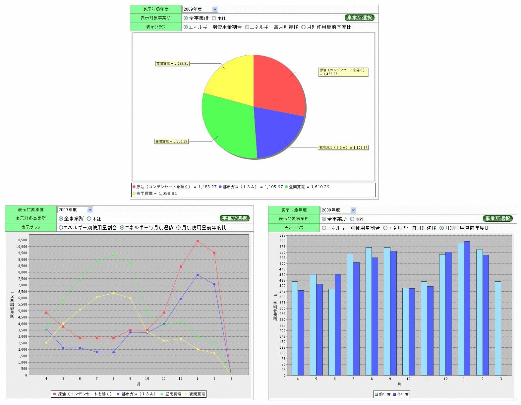Select 全事業所 radio in the pie chart panel
The width and height of the screenshot is (521, 405).
point(186,18)
